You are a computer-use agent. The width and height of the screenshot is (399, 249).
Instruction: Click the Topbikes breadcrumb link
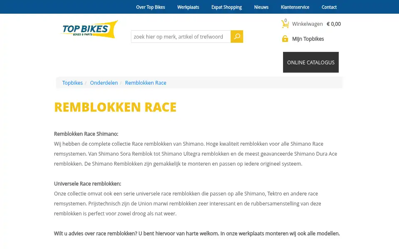tap(72, 83)
